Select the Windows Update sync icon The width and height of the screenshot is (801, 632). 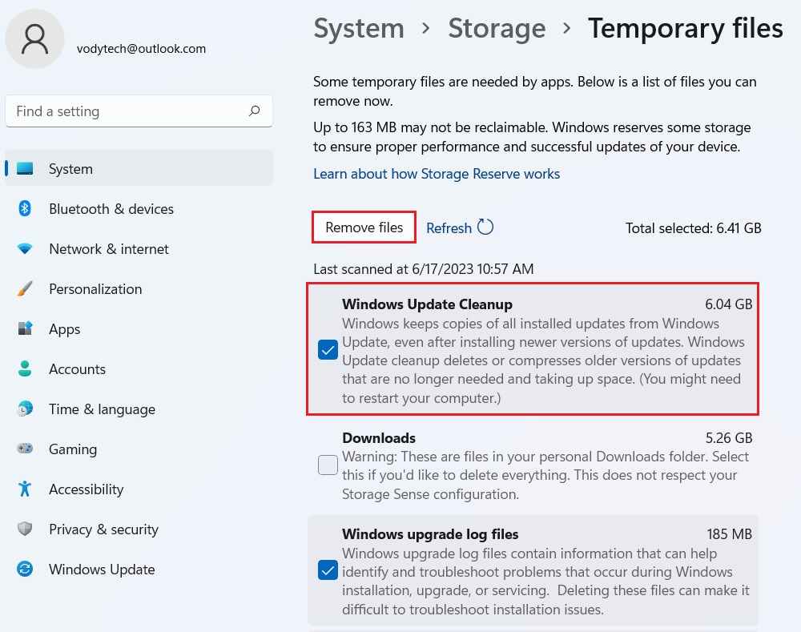25,569
